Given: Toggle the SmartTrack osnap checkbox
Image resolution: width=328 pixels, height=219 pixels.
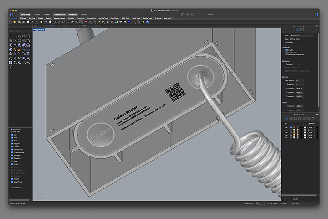Looking at the screenshot, I should [12, 182].
